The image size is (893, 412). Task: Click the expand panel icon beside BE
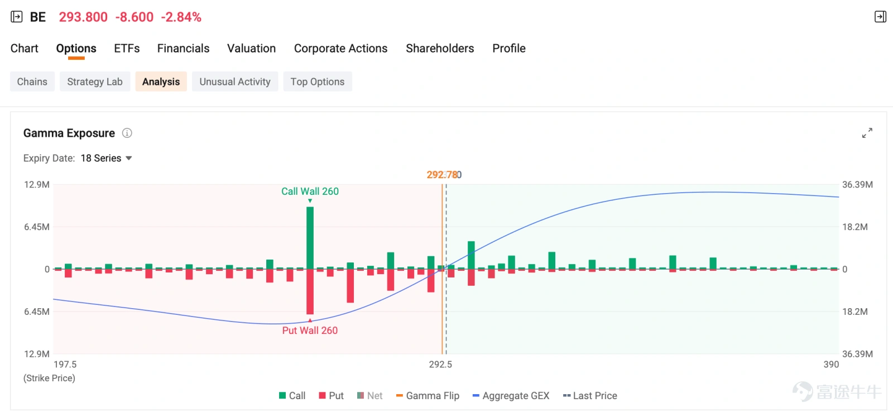click(17, 17)
